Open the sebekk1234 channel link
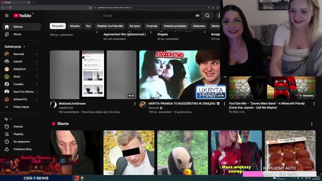322x181 pixels. 66,108
